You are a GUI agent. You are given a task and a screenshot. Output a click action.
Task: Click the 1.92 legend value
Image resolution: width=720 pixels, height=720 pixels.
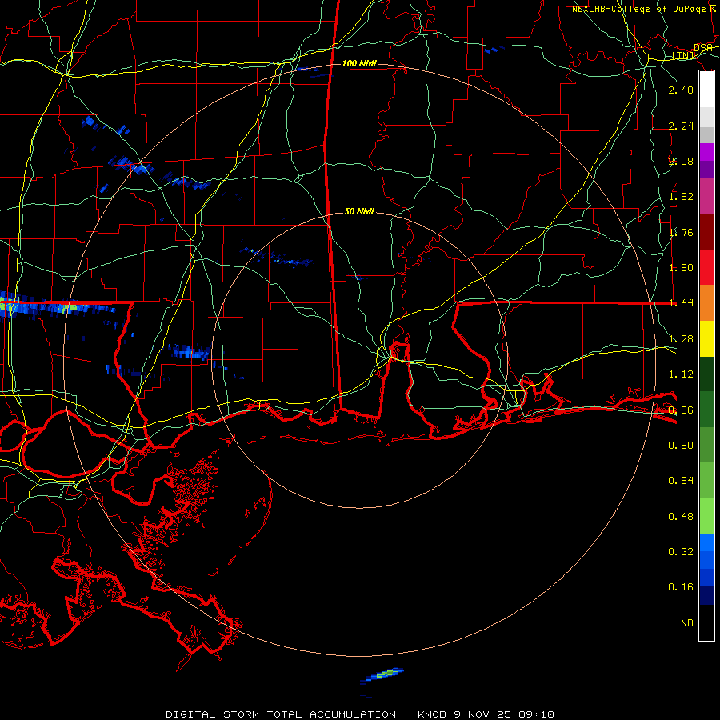click(x=681, y=197)
